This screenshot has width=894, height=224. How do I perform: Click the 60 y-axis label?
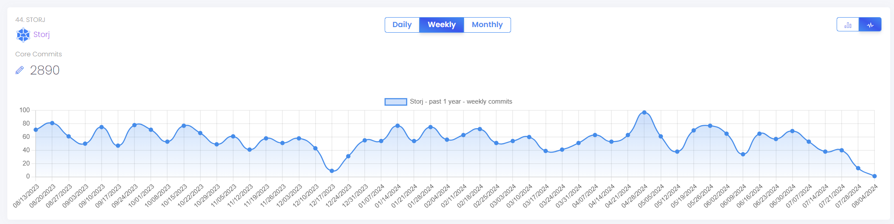pos(26,137)
